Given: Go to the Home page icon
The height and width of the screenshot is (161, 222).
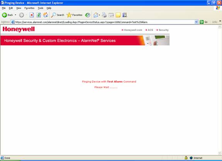Looking at the screenshot, I should (46, 15).
